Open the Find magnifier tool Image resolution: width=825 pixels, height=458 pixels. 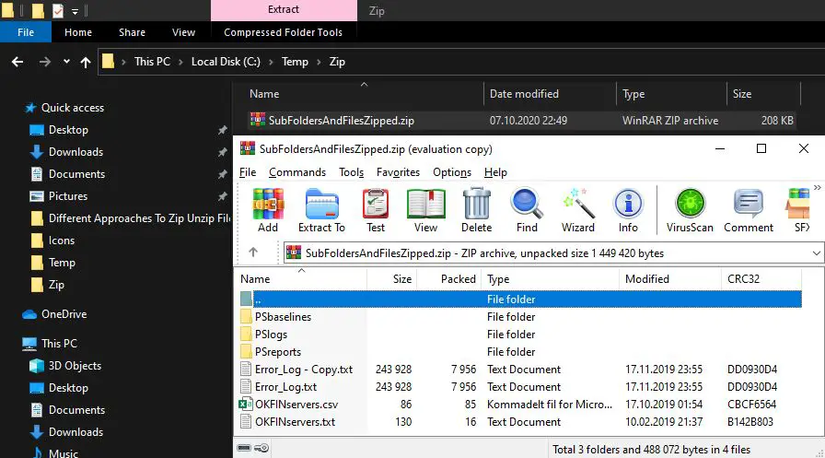coord(527,210)
